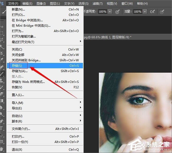Select the Brush tool in toolbox
This screenshot has width=172, height=153.
click(2, 74)
